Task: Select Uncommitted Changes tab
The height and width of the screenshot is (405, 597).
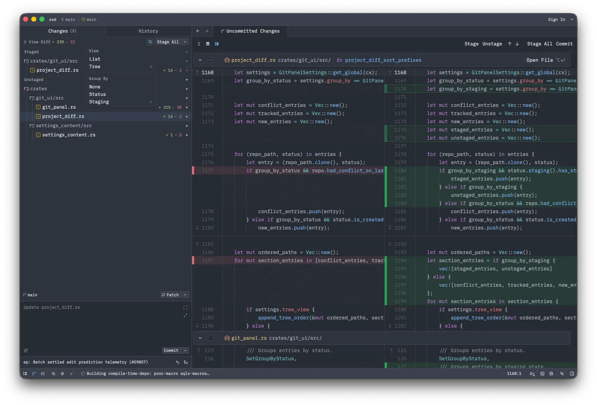Action: [x=250, y=31]
